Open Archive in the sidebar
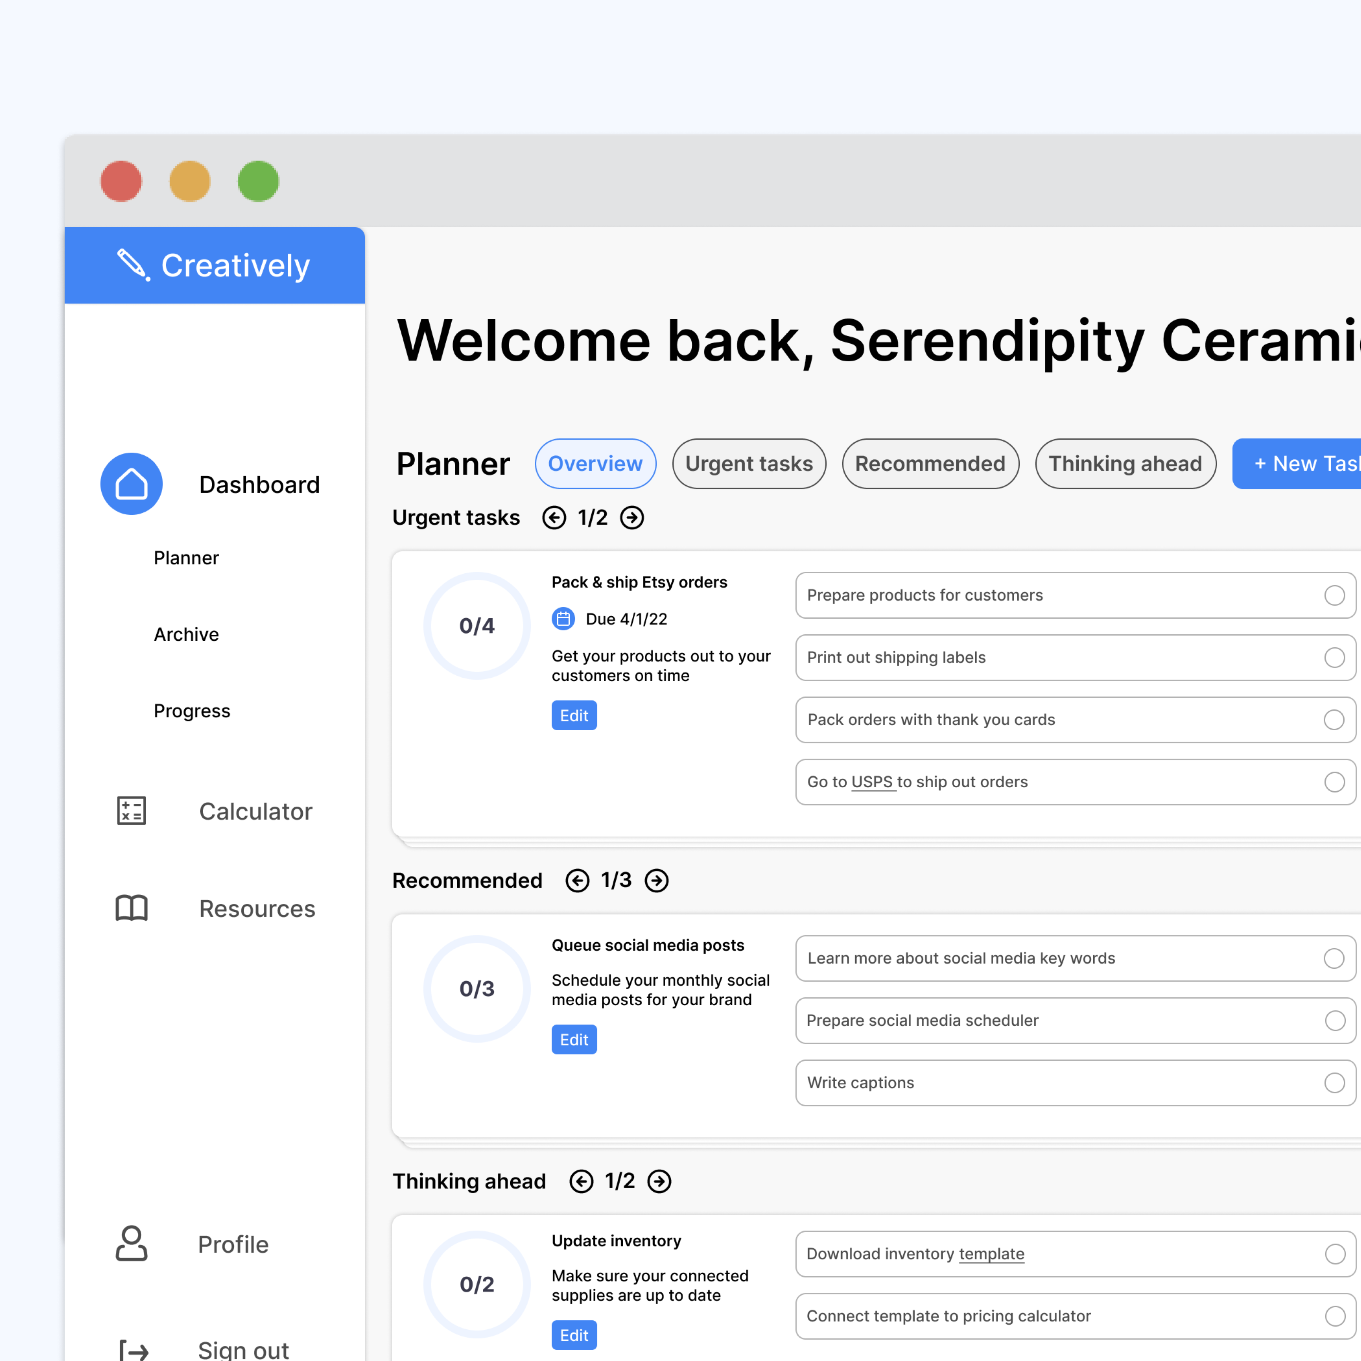1361x1361 pixels. [187, 635]
